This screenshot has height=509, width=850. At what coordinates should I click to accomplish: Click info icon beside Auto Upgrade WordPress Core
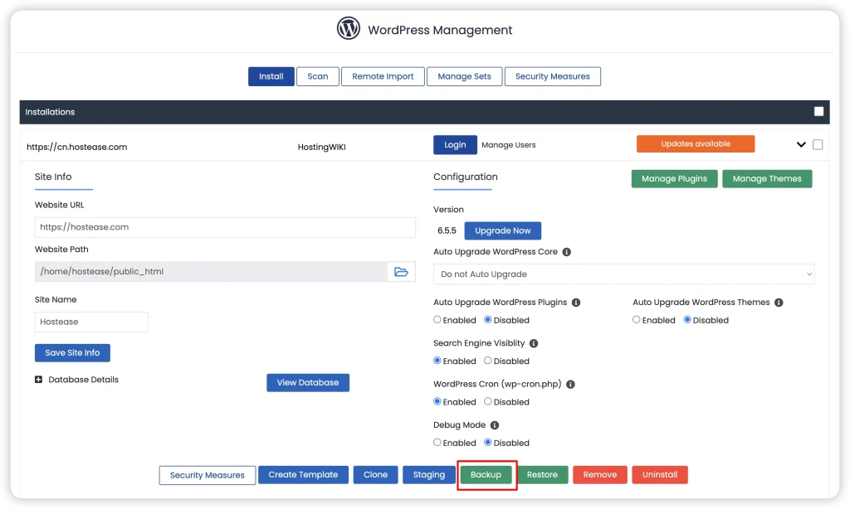(566, 252)
